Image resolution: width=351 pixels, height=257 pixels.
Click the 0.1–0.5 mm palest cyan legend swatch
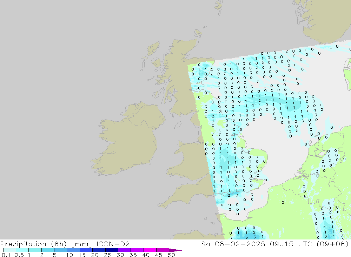pos(9,250)
